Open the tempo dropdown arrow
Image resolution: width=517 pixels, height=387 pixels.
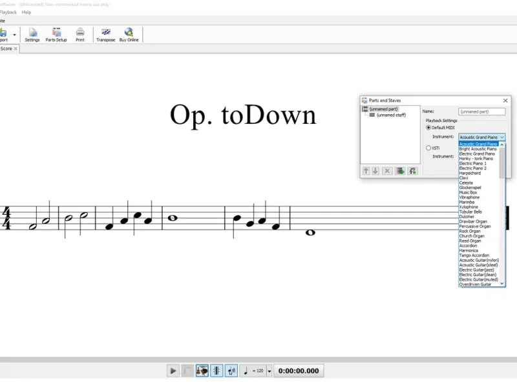click(x=269, y=371)
